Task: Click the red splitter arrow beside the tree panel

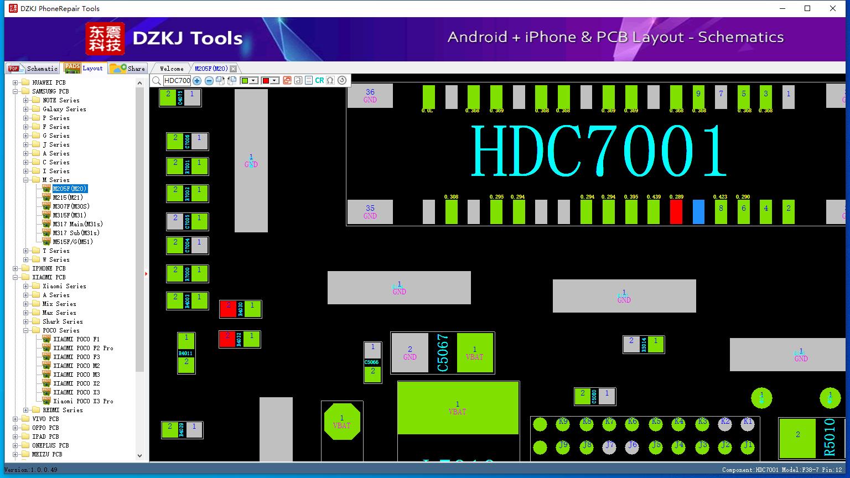Action: pos(146,274)
